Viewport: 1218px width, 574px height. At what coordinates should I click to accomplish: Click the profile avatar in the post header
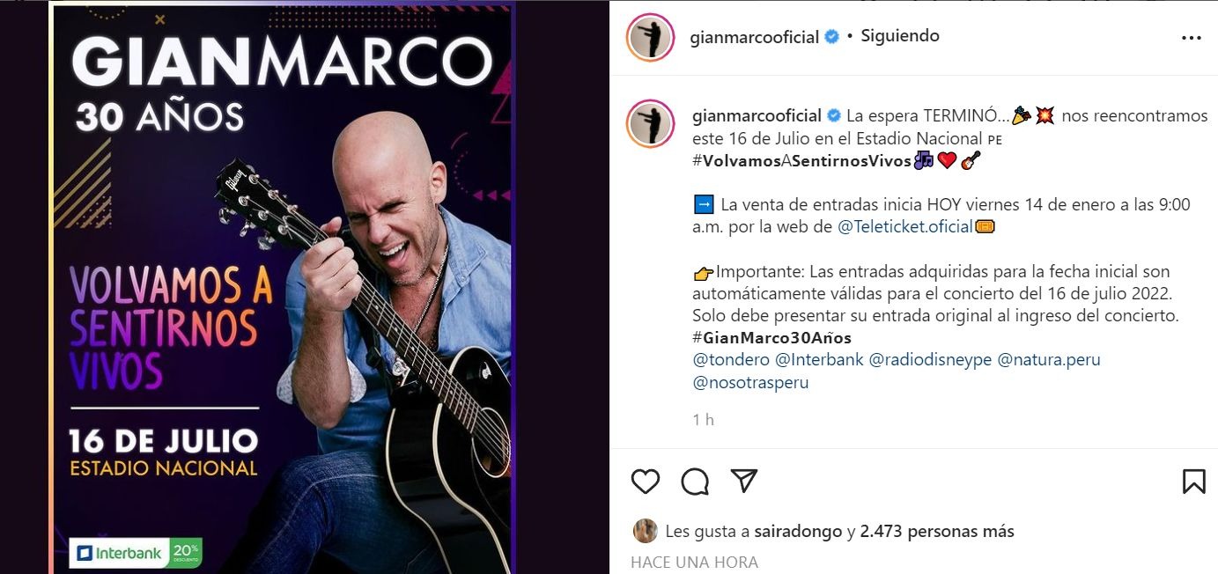coord(650,38)
